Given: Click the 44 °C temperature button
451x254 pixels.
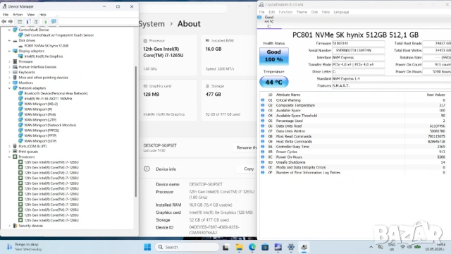Looking at the screenshot, I should coord(274,82).
